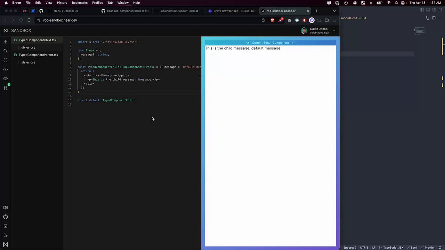The height and width of the screenshot is (250, 445).
Task: Open the book documentation icon in sidebar
Action: [x=5, y=208]
